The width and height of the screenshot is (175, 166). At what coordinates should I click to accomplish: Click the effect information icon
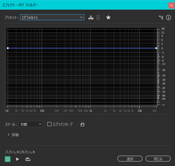tap(168, 17)
